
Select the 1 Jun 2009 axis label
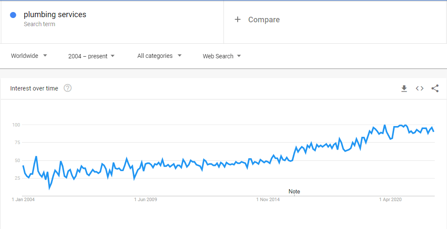[x=145, y=199]
